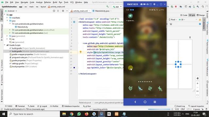Click the build hammer icon in toolbar
The image size is (209, 117).
point(107,6)
